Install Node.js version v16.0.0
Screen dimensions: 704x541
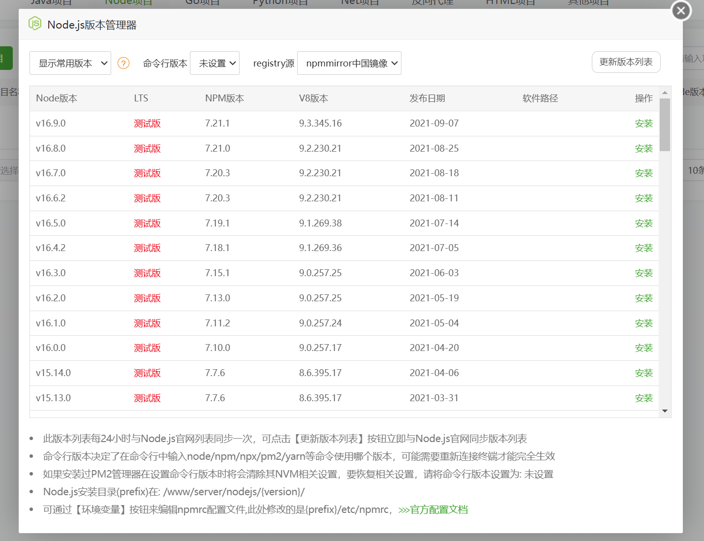(643, 348)
